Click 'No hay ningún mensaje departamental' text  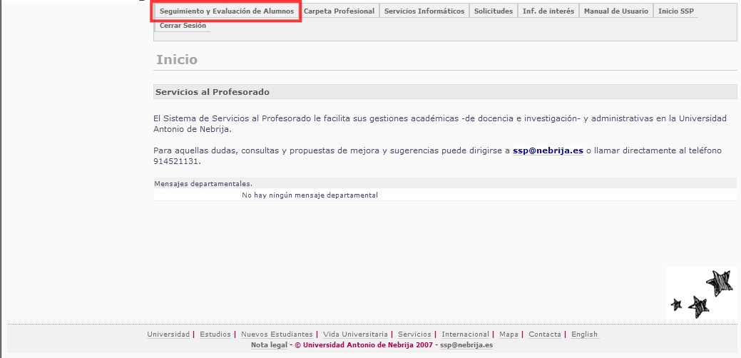310,195
